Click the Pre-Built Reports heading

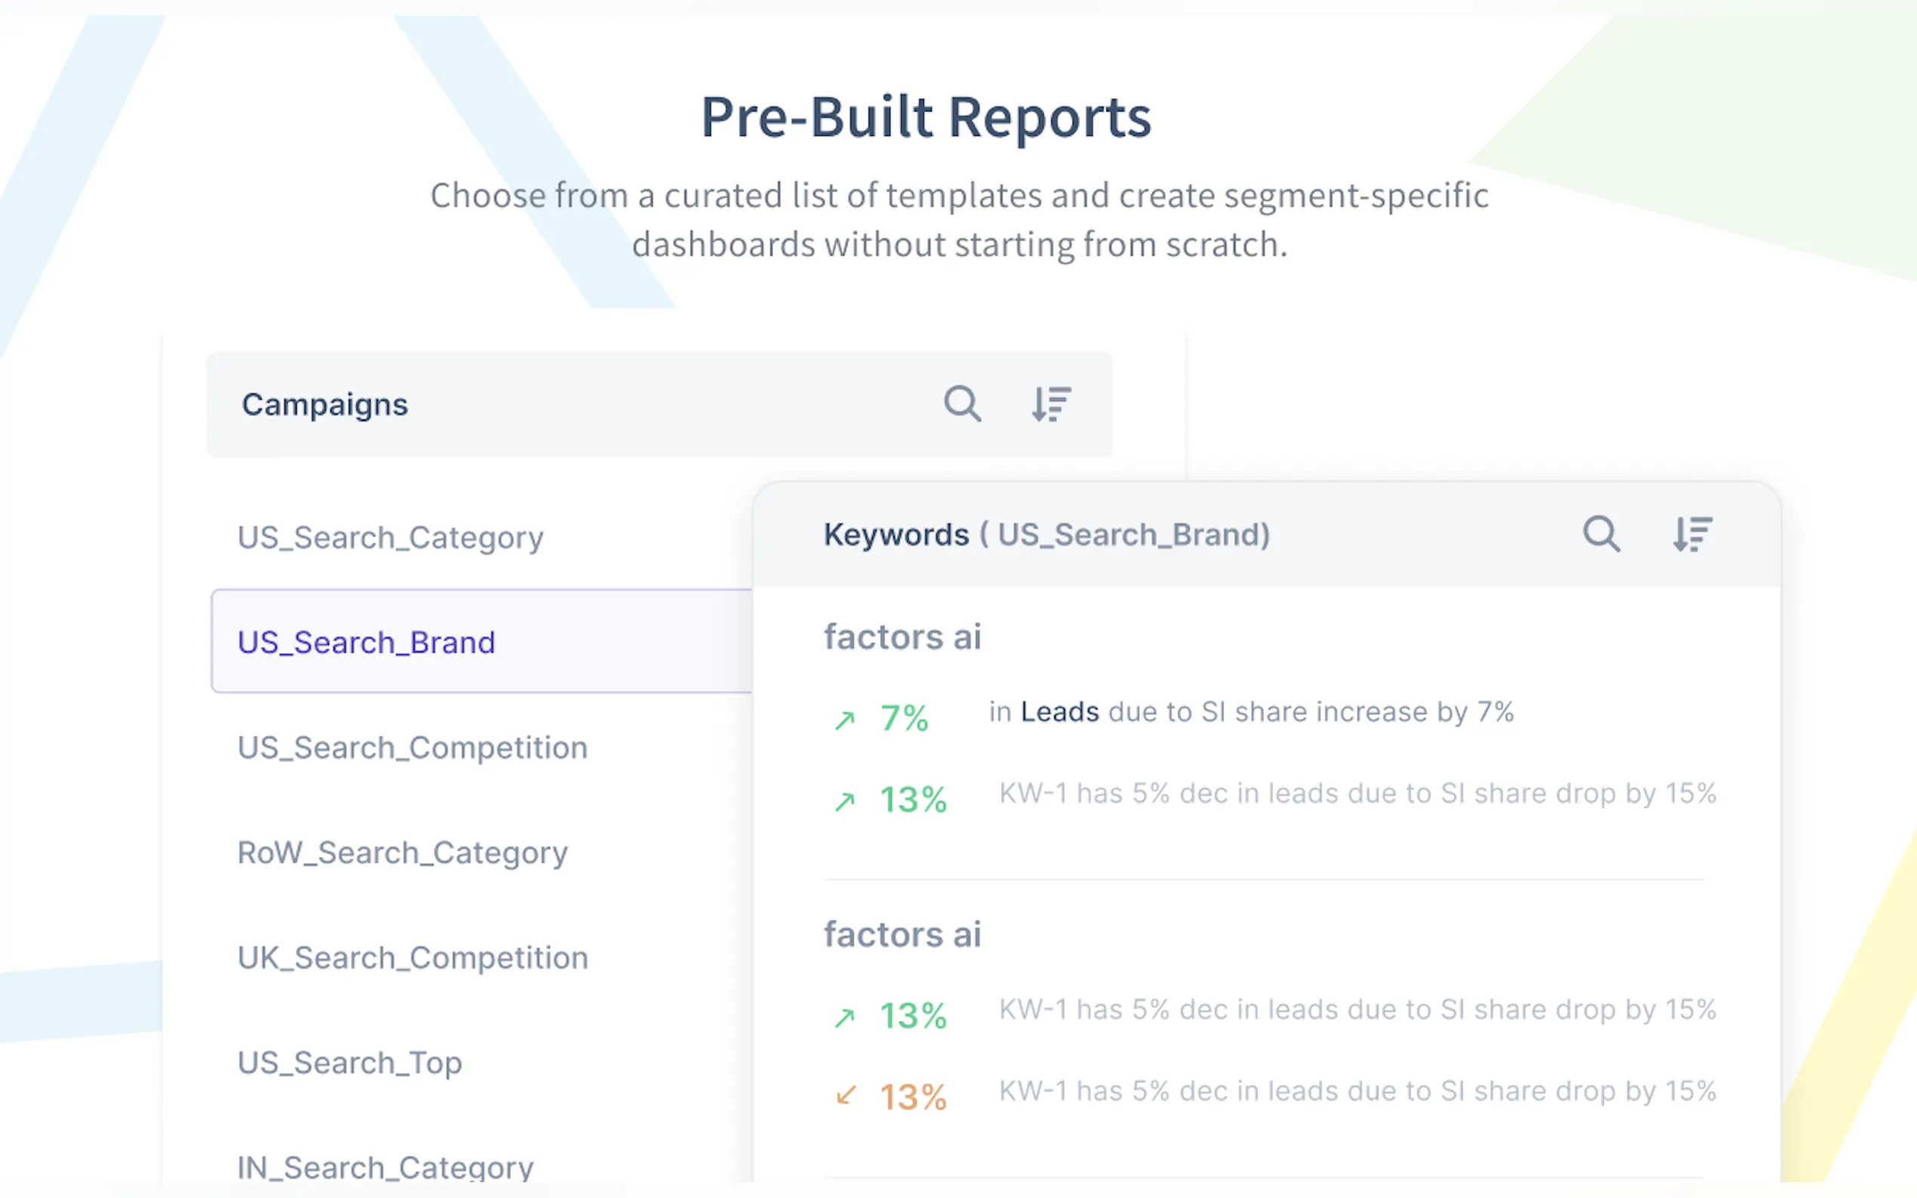(925, 117)
